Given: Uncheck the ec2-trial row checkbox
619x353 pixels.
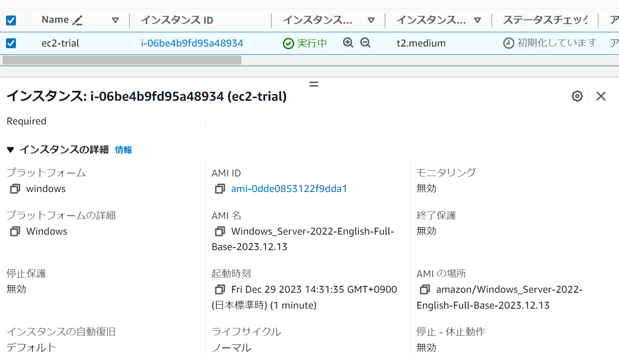Looking at the screenshot, I should click(x=11, y=43).
